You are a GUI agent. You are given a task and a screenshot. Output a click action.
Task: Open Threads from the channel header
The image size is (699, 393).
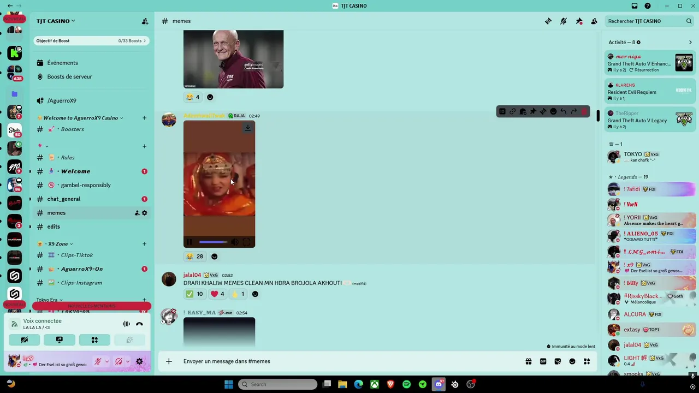tap(548, 21)
